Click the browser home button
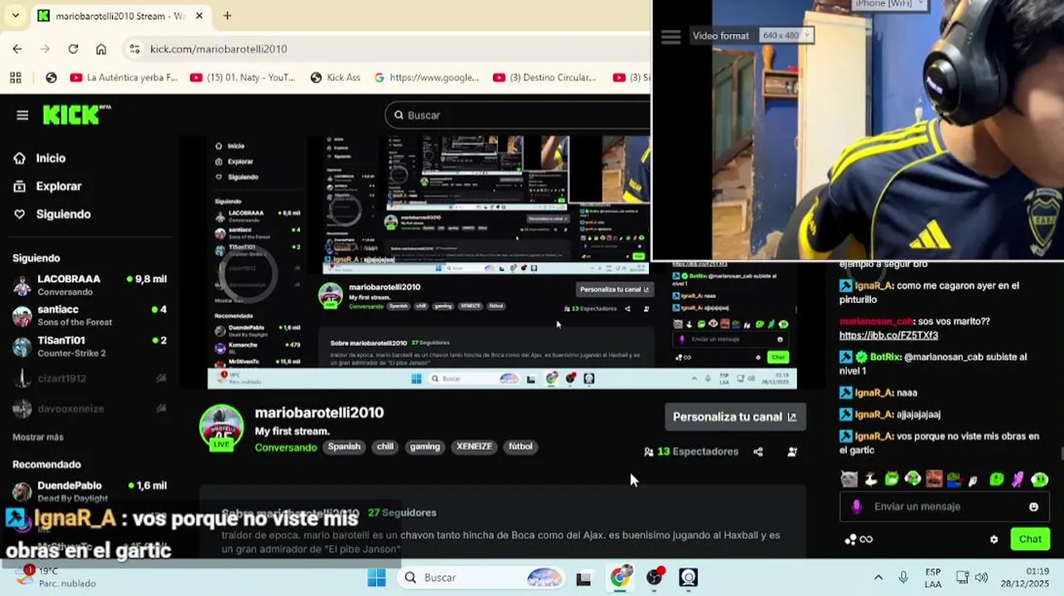The width and height of the screenshot is (1064, 596). tap(101, 49)
